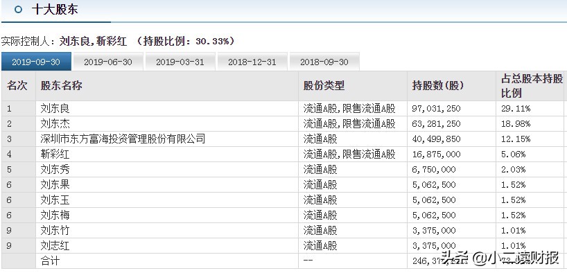Viewport: 567px width, 273px height.
Task: Click the 实际控制人 line text
Action: point(119,41)
